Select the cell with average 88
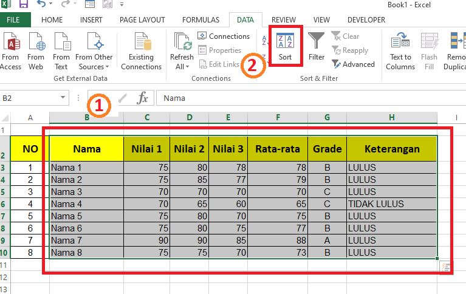The height and width of the screenshot is (294, 466). click(278, 240)
